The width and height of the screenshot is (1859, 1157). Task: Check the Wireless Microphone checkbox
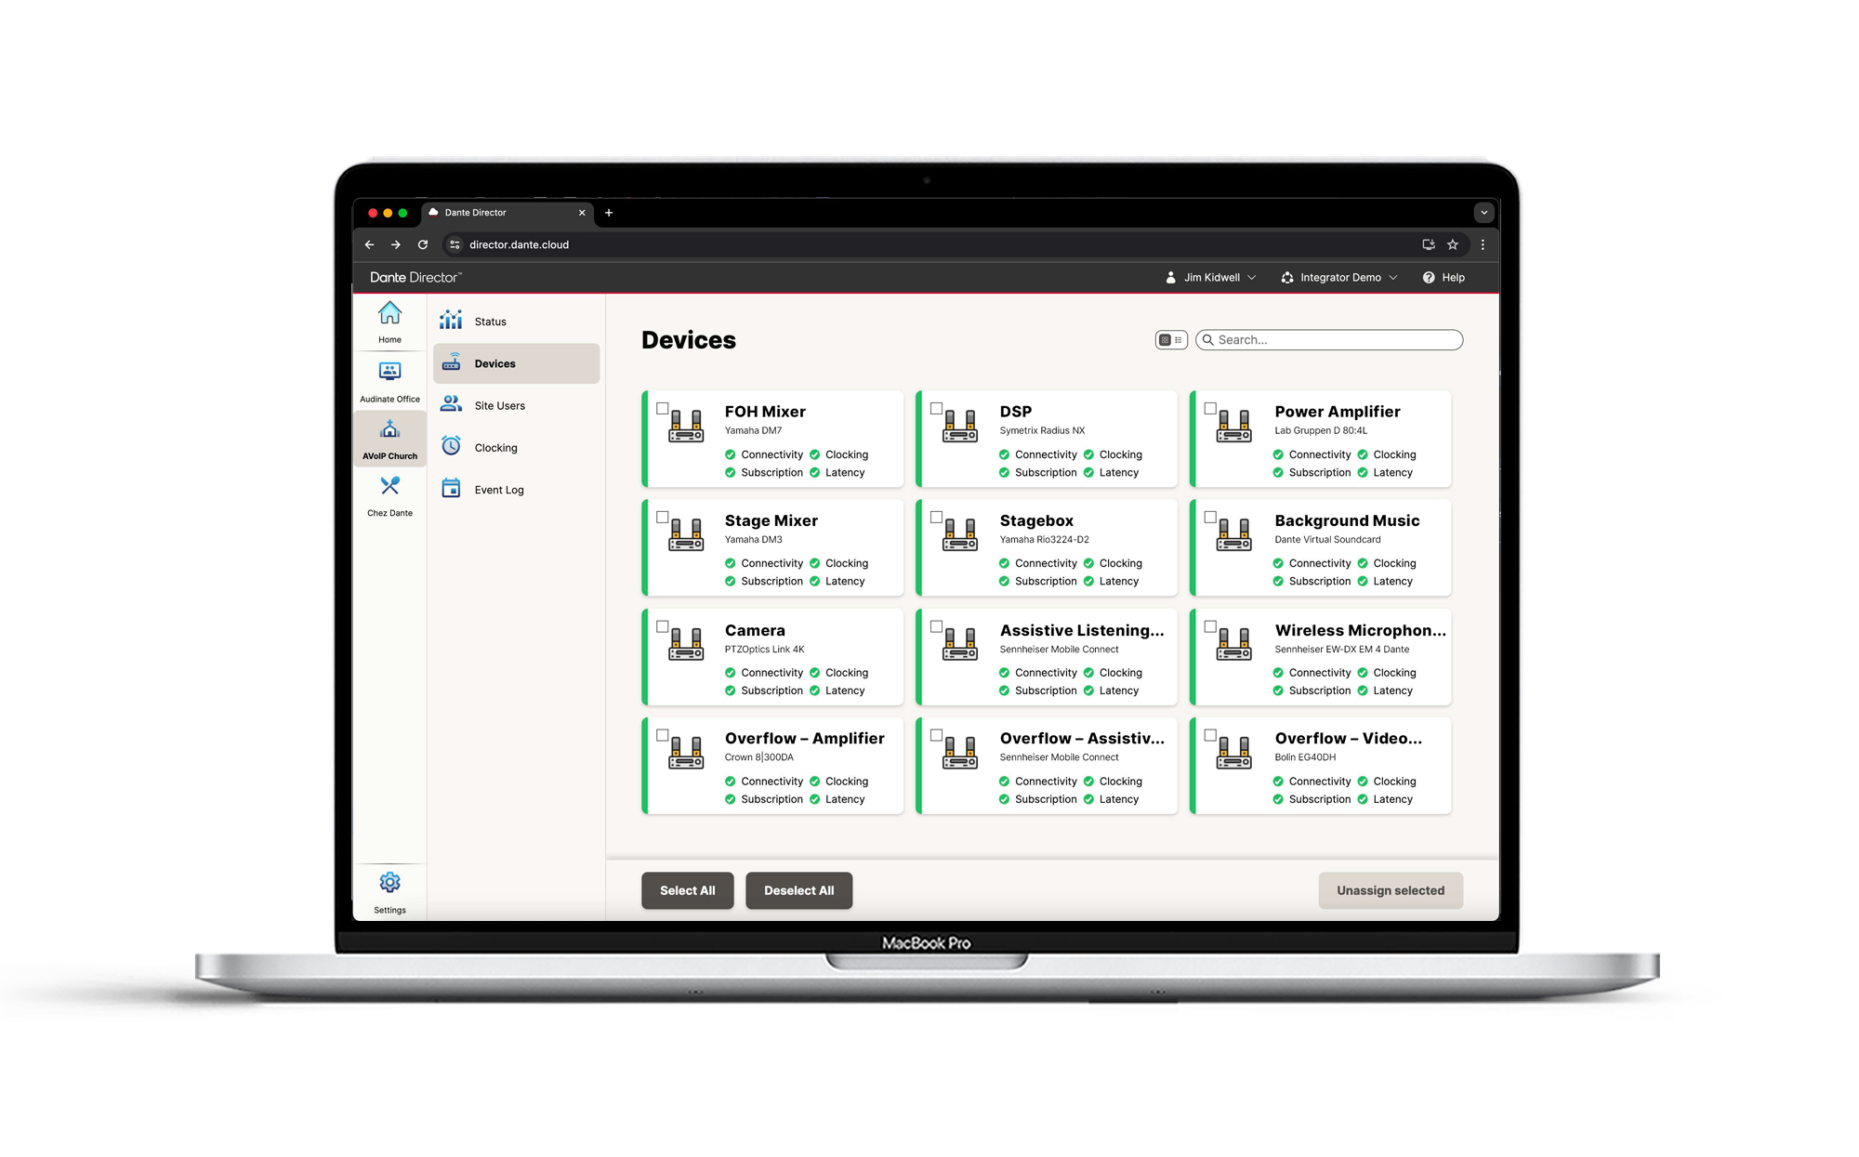tap(1210, 626)
